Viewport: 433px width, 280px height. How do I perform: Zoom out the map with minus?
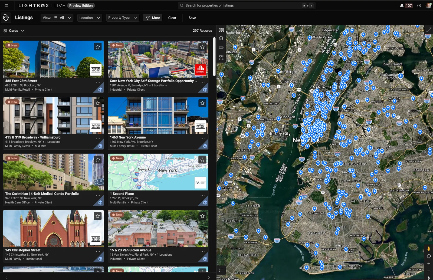coord(429,271)
